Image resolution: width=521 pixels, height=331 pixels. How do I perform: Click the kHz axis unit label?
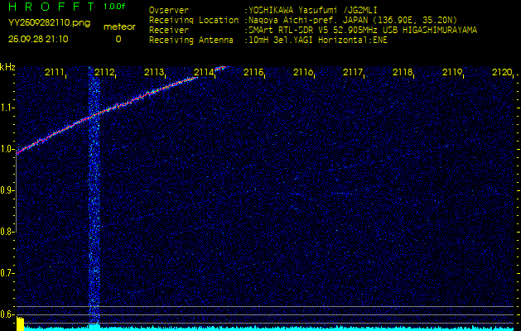coord(7,67)
